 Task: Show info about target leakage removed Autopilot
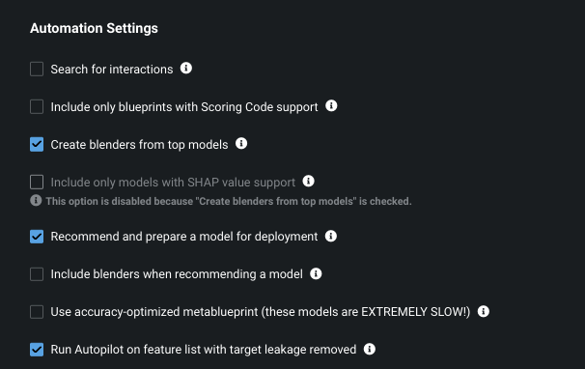pos(370,350)
